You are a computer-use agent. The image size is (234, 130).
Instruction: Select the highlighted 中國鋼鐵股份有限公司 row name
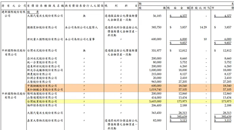tap(42, 86)
